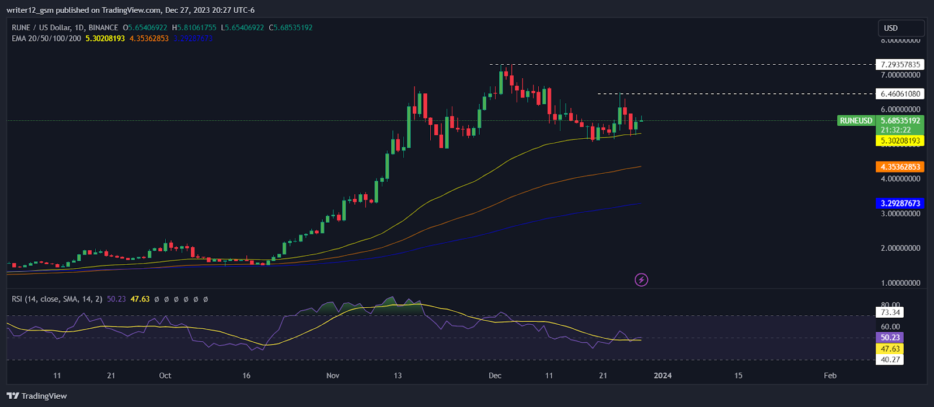
Task: Click the 40.27 RSI lower band label
Action: 890,360
